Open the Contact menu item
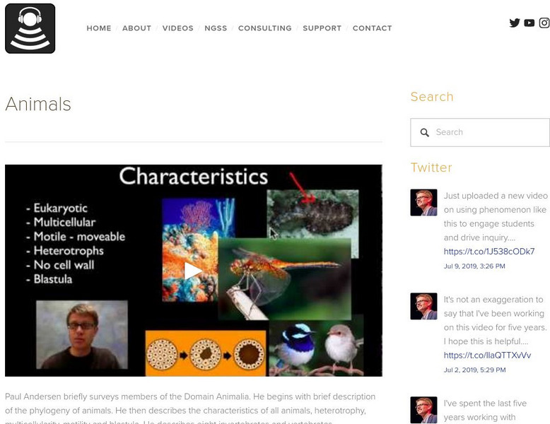 (x=372, y=28)
